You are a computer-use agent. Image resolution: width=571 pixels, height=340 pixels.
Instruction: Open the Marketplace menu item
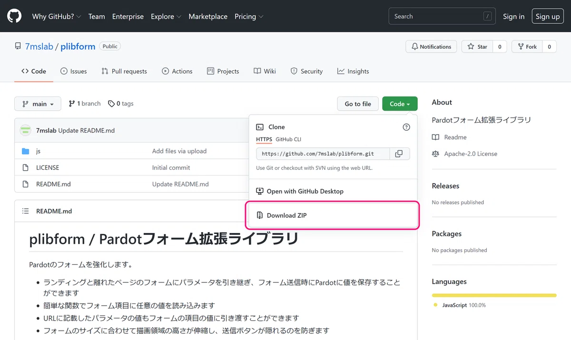(208, 16)
